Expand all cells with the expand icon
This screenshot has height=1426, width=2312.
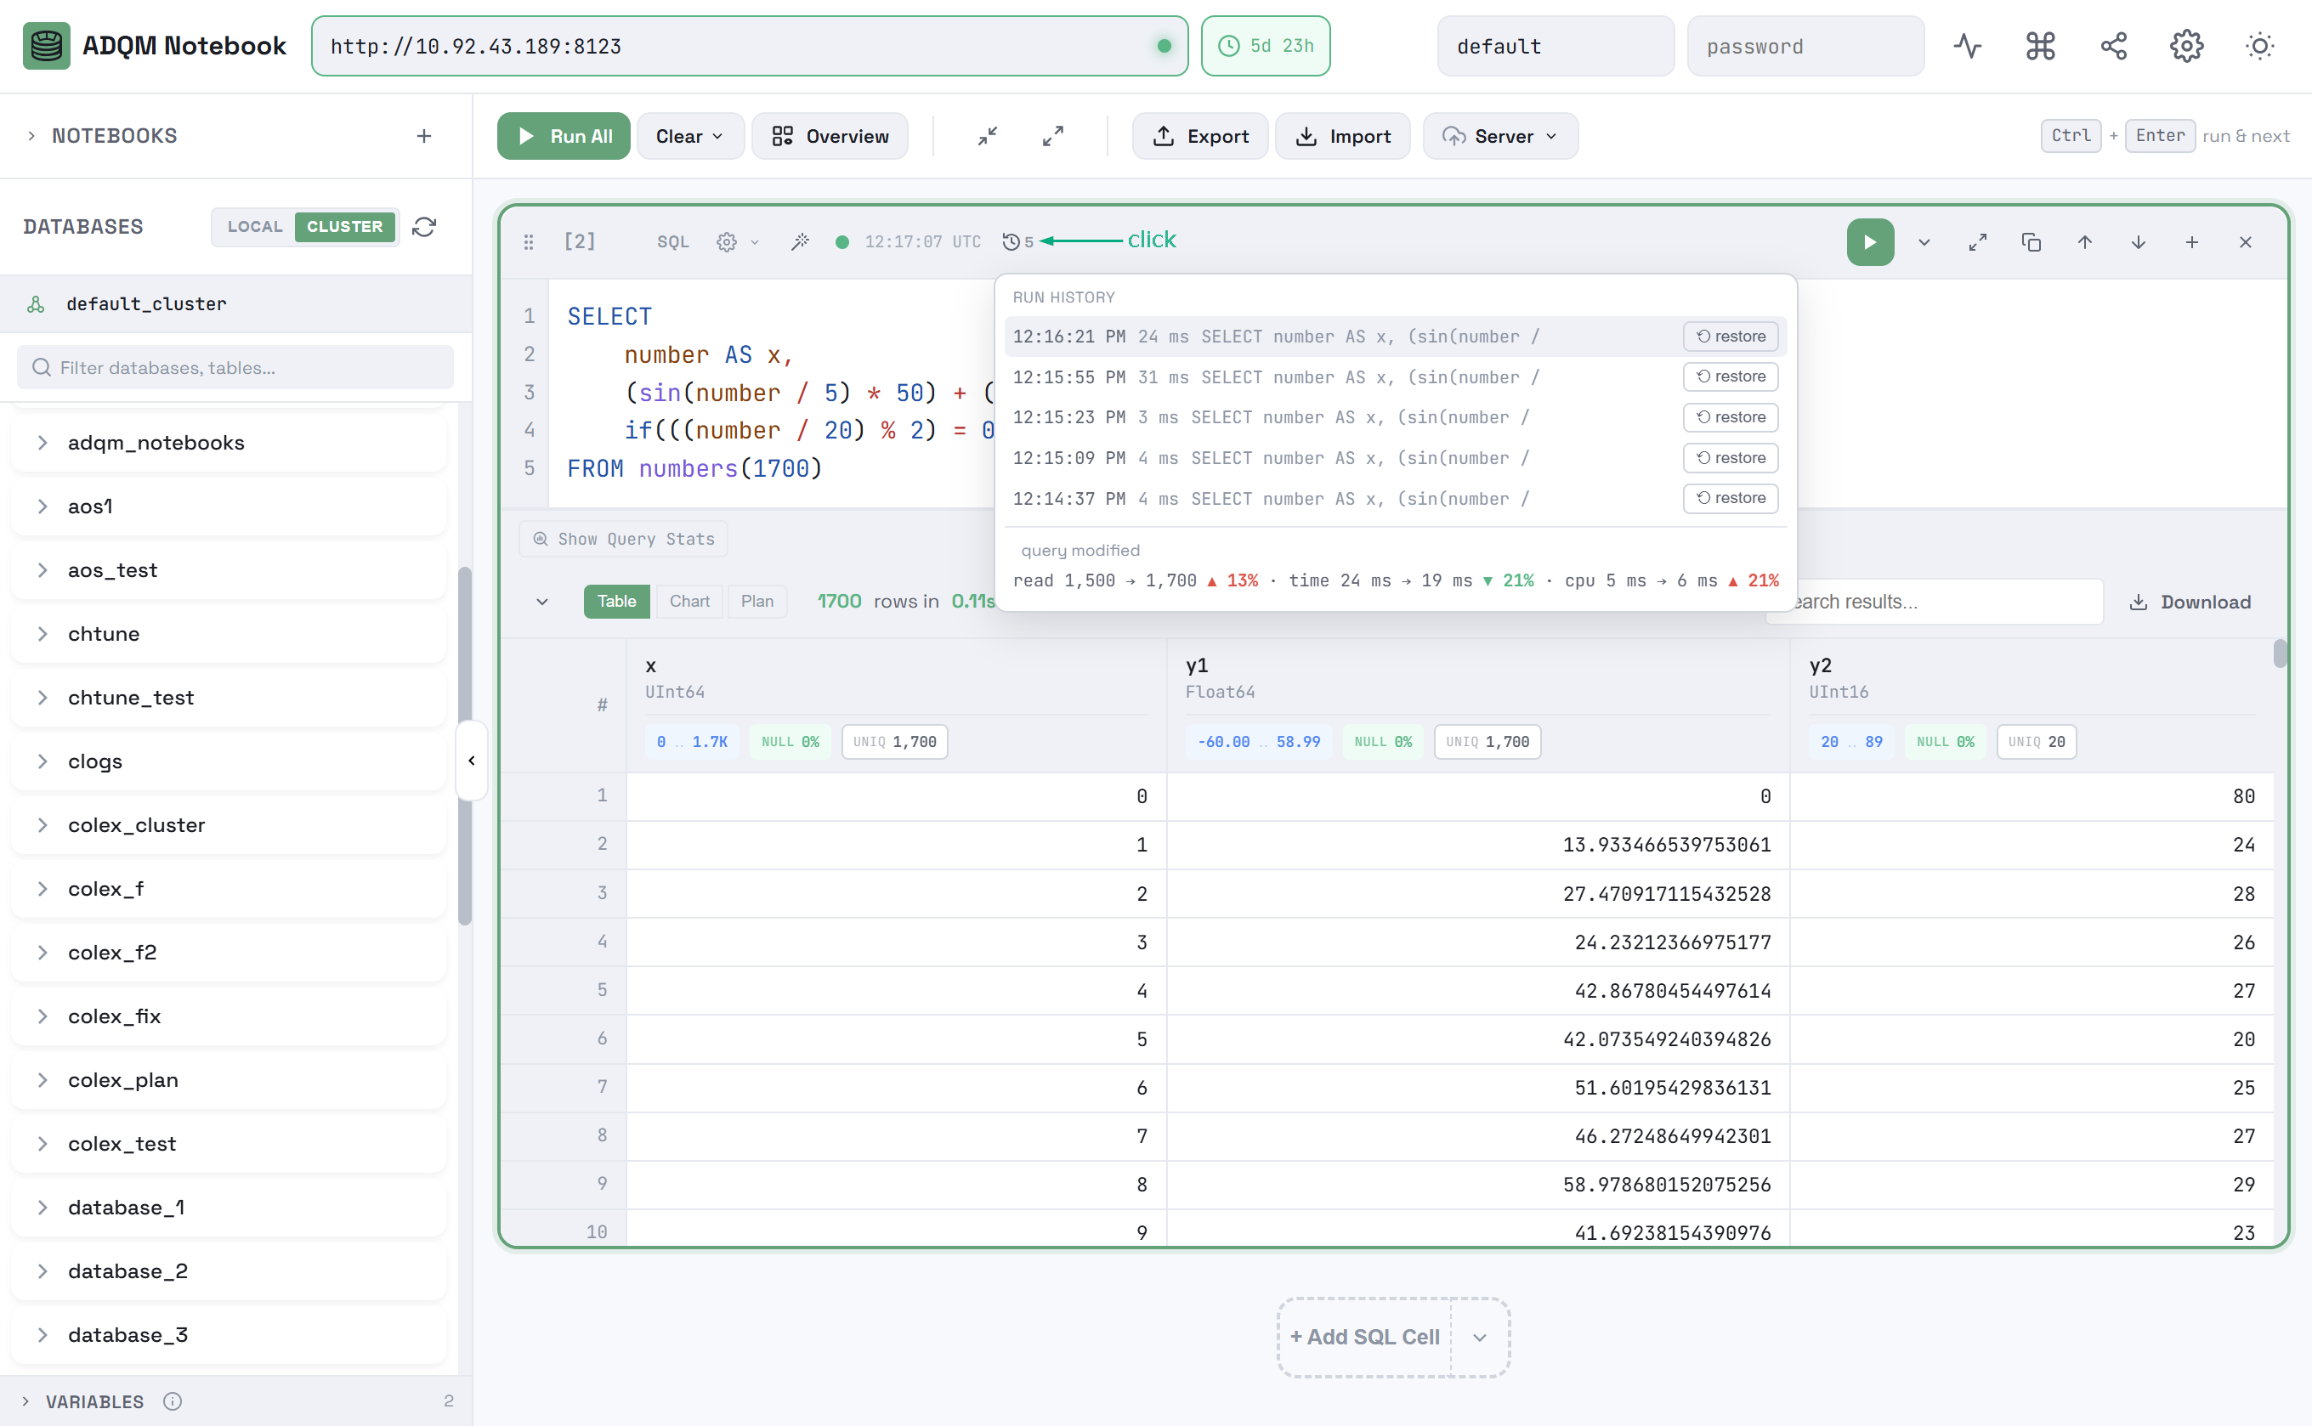coord(1052,136)
